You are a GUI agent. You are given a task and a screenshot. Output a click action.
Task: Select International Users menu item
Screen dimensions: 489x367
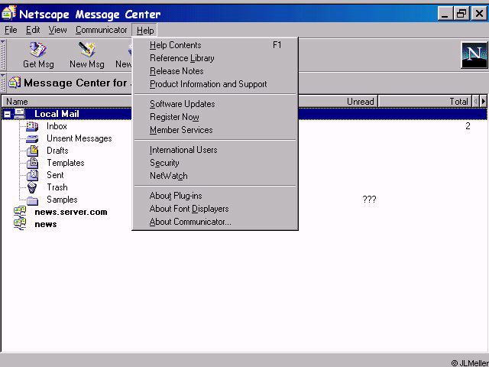tap(215, 150)
